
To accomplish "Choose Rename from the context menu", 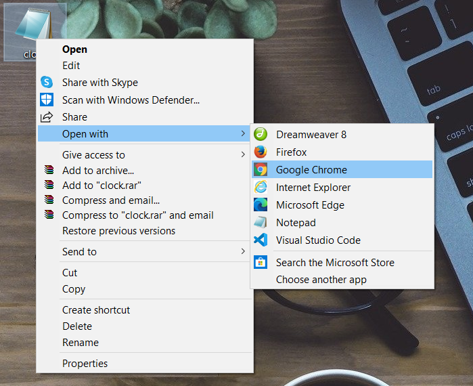I will pos(145,343).
